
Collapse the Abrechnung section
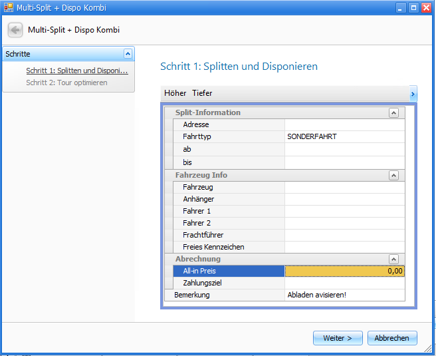click(x=393, y=260)
